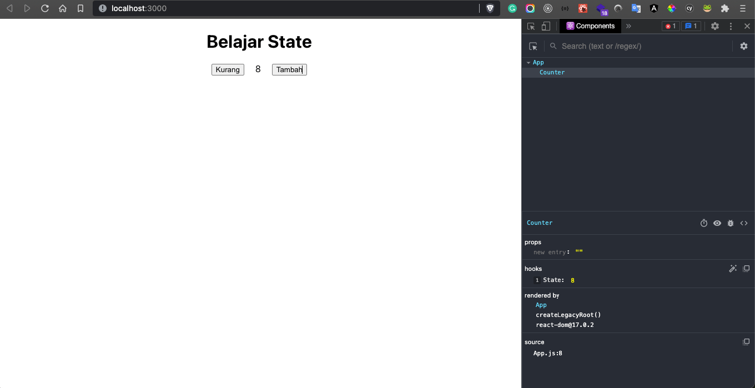Open the site security info icon
Screen dimensions: 755x388
102,8
